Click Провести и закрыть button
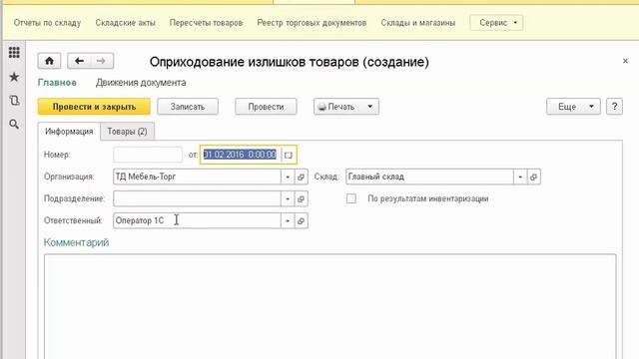This screenshot has width=639, height=359. pos(94,107)
